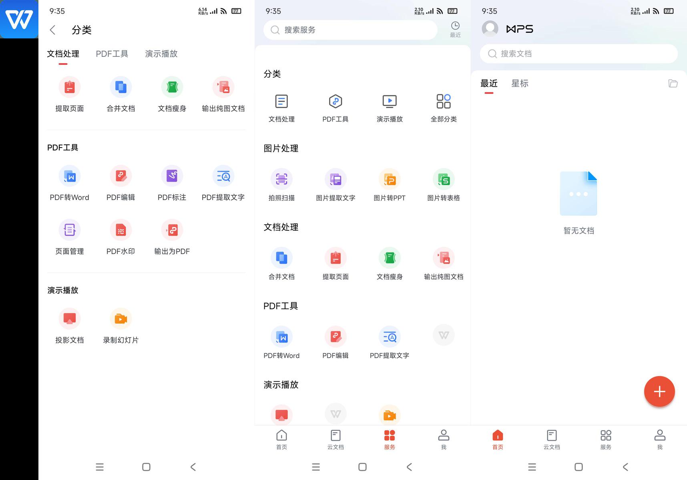Open 云文档 in the home screen nav bar
687x480 pixels.
552,440
